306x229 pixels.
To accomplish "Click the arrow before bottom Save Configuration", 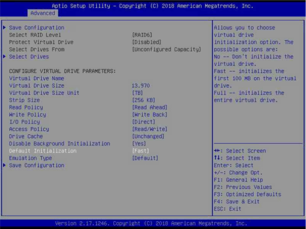I will pos(5,165).
